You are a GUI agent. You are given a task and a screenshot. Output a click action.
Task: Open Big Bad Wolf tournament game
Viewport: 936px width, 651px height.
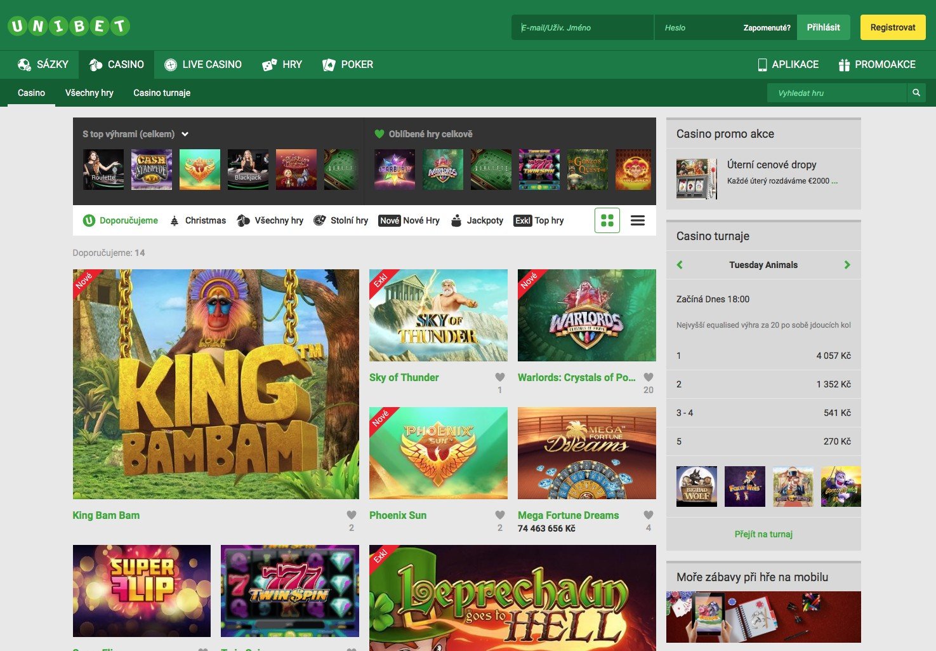[697, 487]
